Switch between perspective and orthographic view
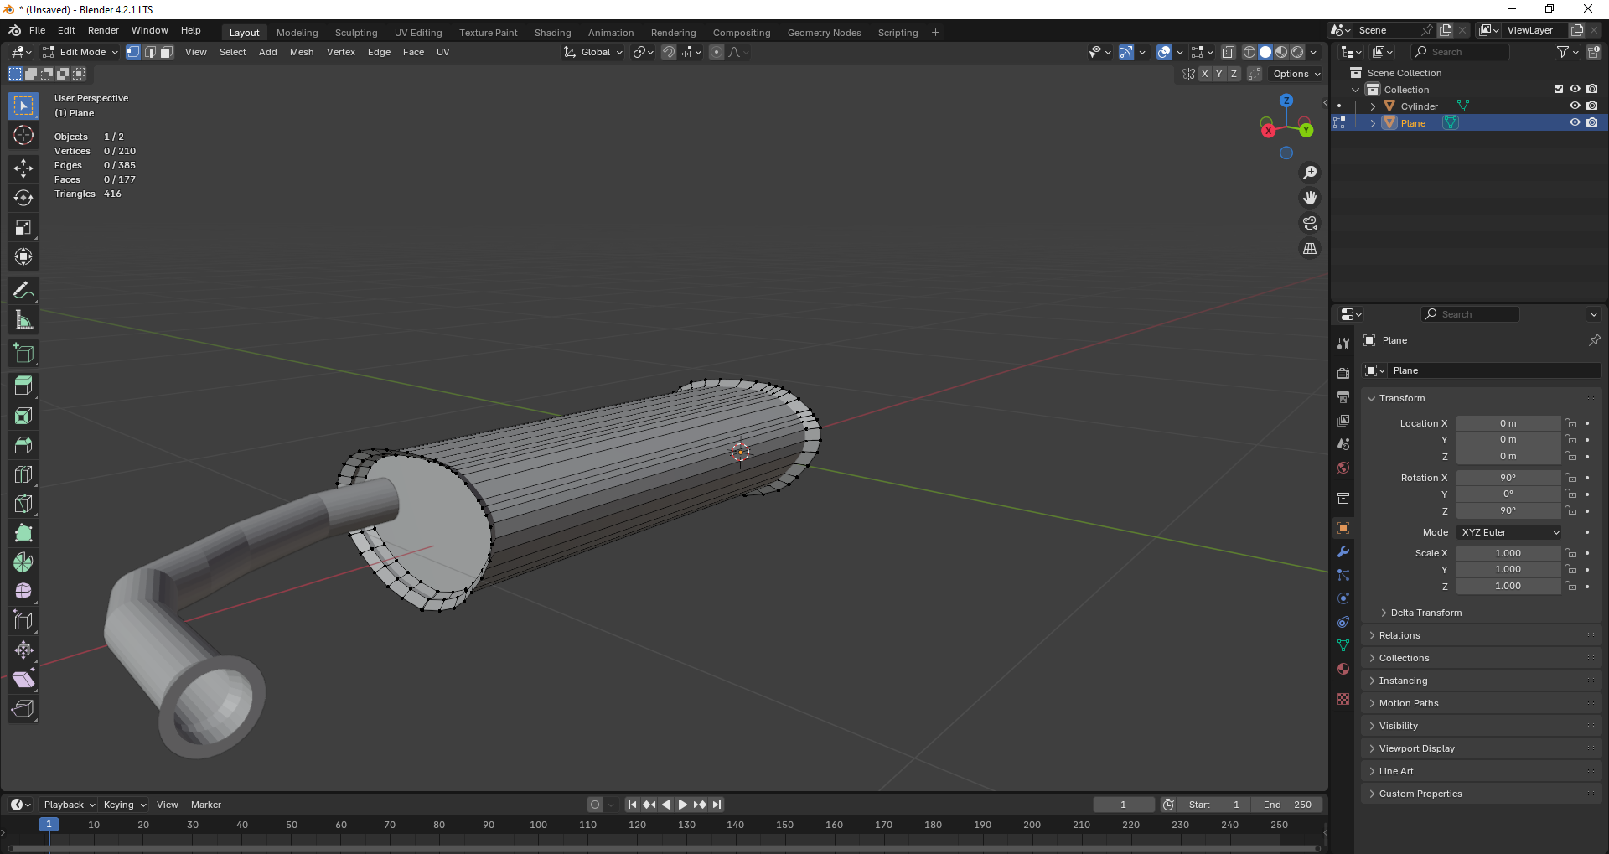This screenshot has width=1609, height=854. coord(1310,249)
